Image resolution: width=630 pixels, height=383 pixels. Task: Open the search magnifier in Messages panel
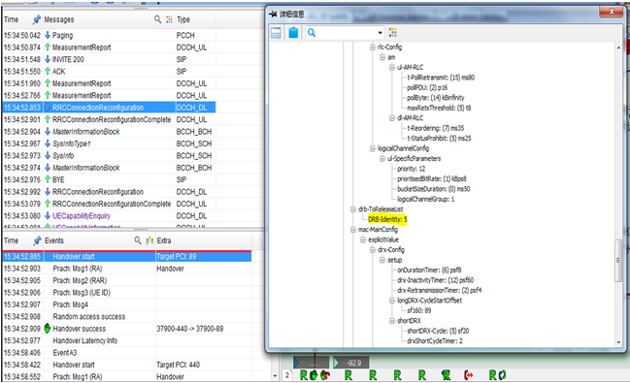pos(157,18)
